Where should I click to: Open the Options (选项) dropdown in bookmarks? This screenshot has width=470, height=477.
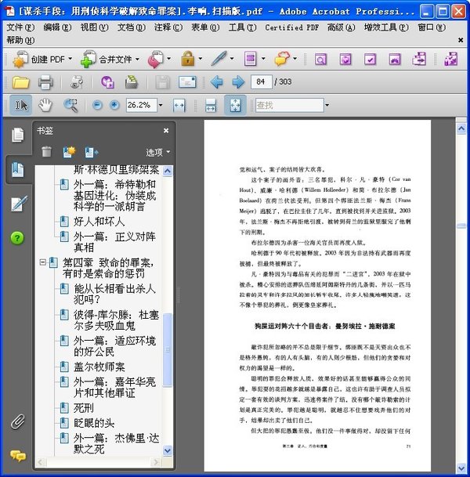pos(157,153)
